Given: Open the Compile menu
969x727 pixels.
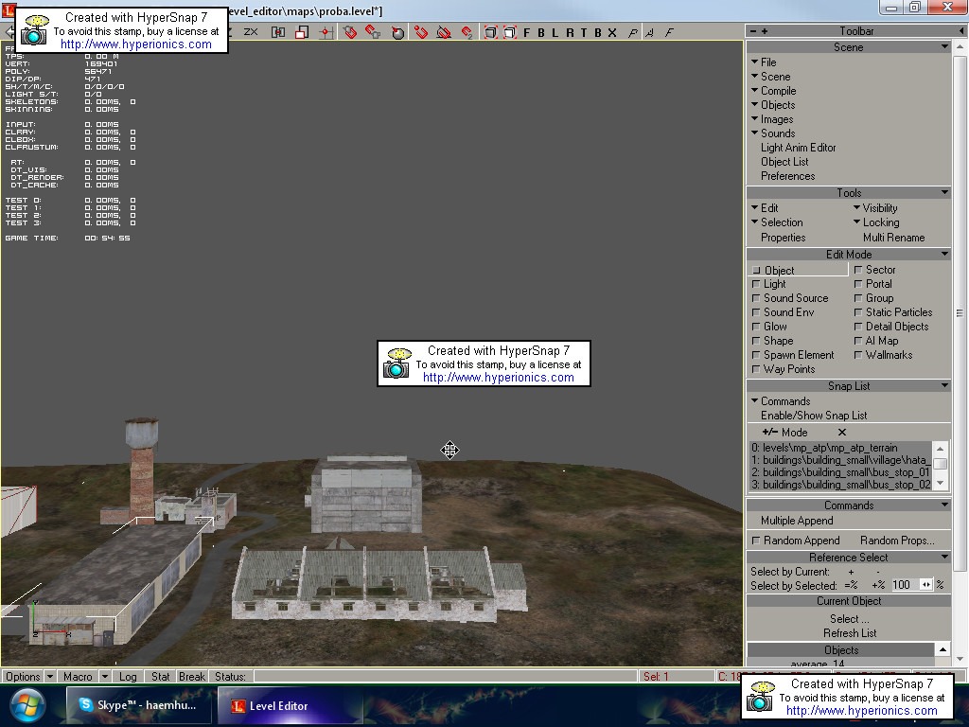Looking at the screenshot, I should pyautogui.click(x=774, y=91).
